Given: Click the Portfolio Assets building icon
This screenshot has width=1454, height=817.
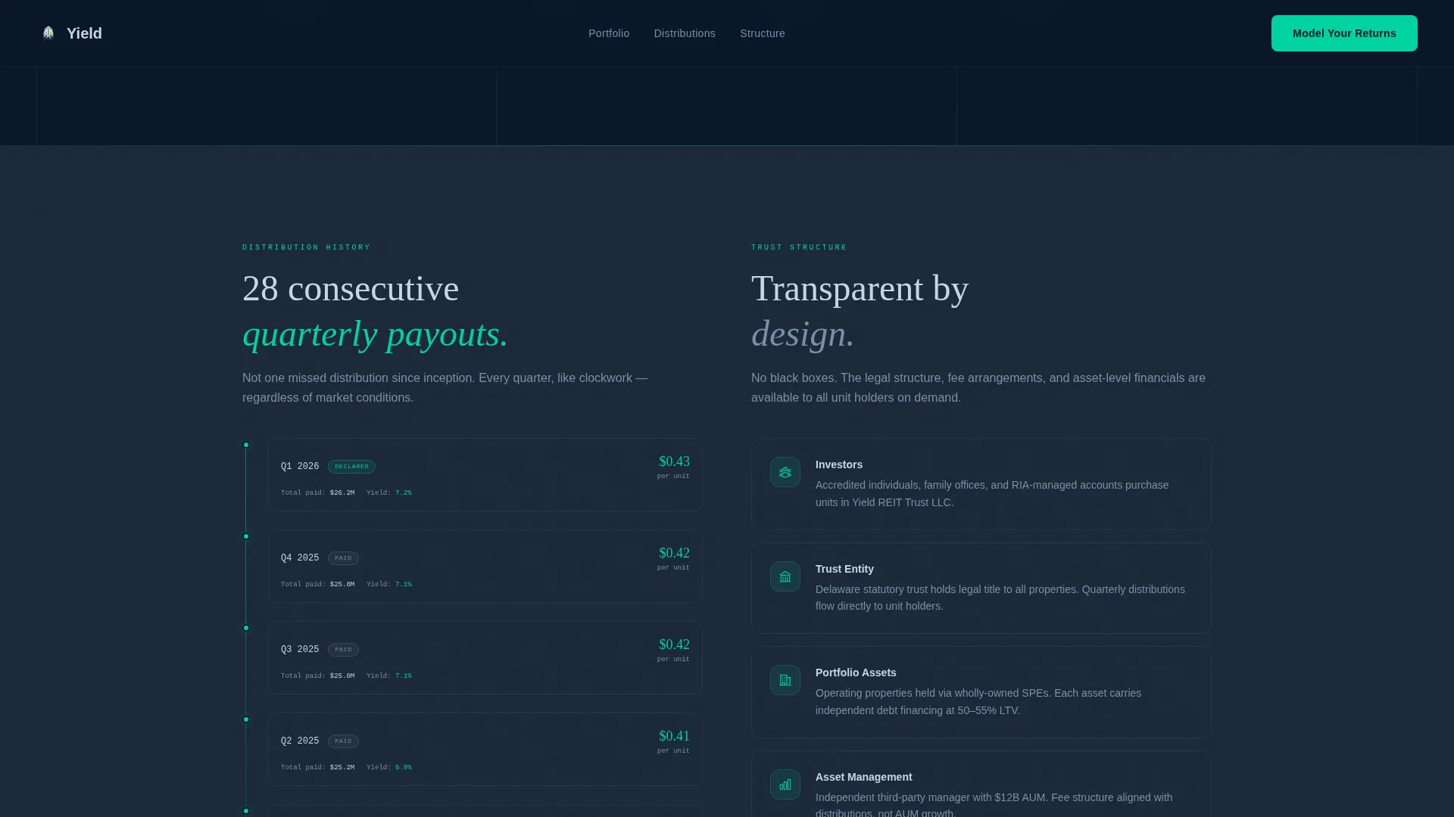Looking at the screenshot, I should (785, 680).
